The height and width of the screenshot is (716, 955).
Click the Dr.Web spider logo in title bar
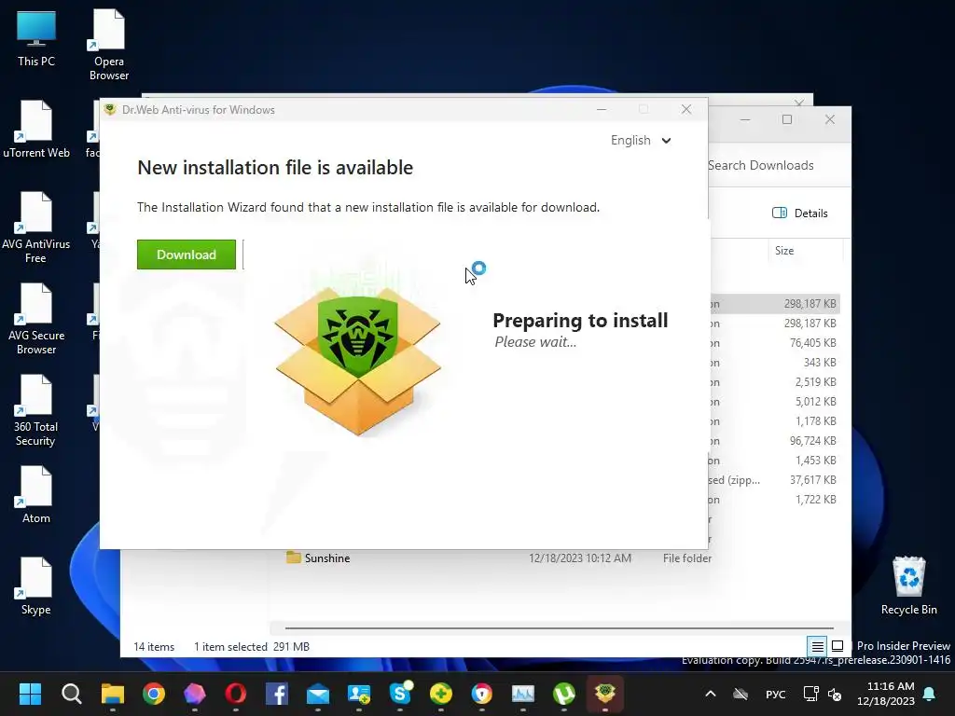click(x=110, y=110)
